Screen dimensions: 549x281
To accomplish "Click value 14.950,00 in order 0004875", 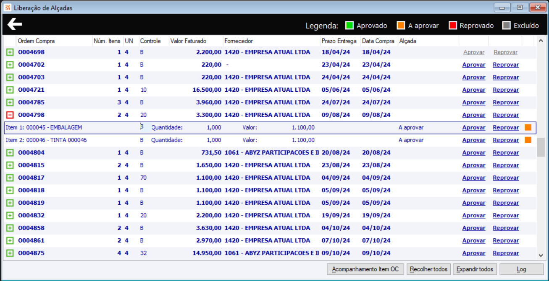I will tap(207, 253).
